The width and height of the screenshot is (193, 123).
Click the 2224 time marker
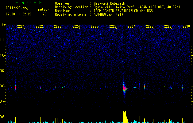(x=76, y=26)
